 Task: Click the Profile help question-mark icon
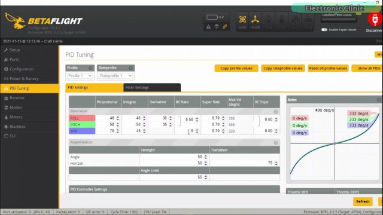pyautogui.click(x=90, y=68)
